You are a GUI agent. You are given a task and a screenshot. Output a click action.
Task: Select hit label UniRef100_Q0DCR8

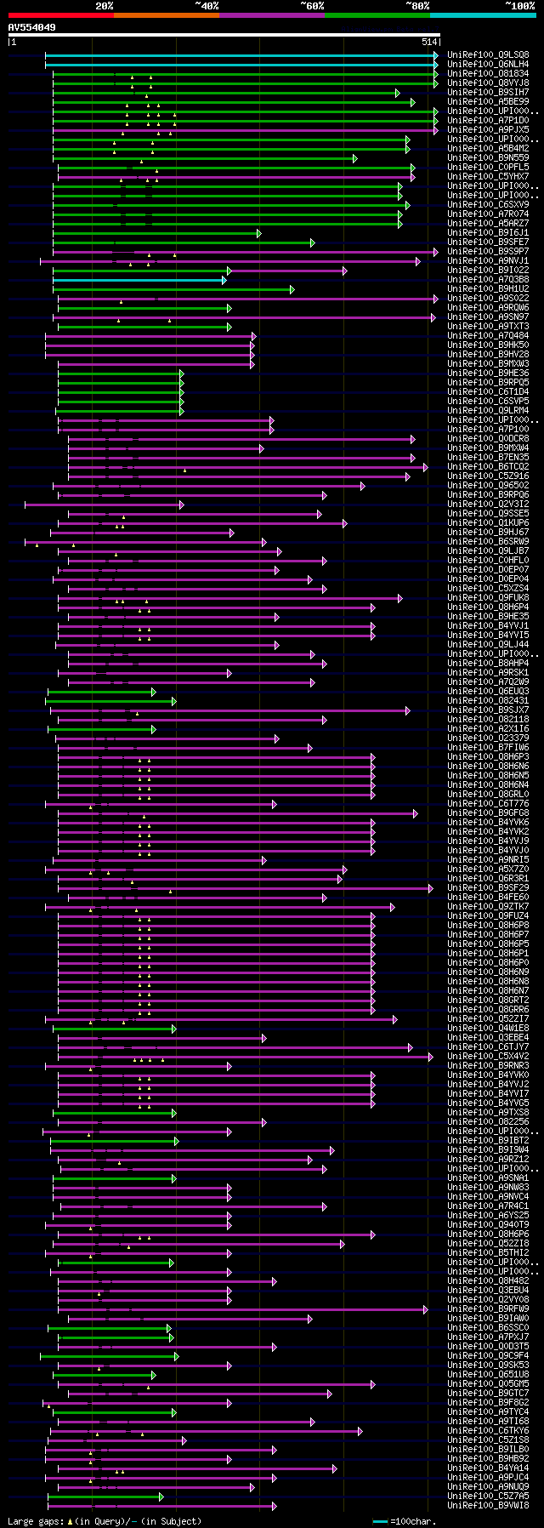click(488, 438)
